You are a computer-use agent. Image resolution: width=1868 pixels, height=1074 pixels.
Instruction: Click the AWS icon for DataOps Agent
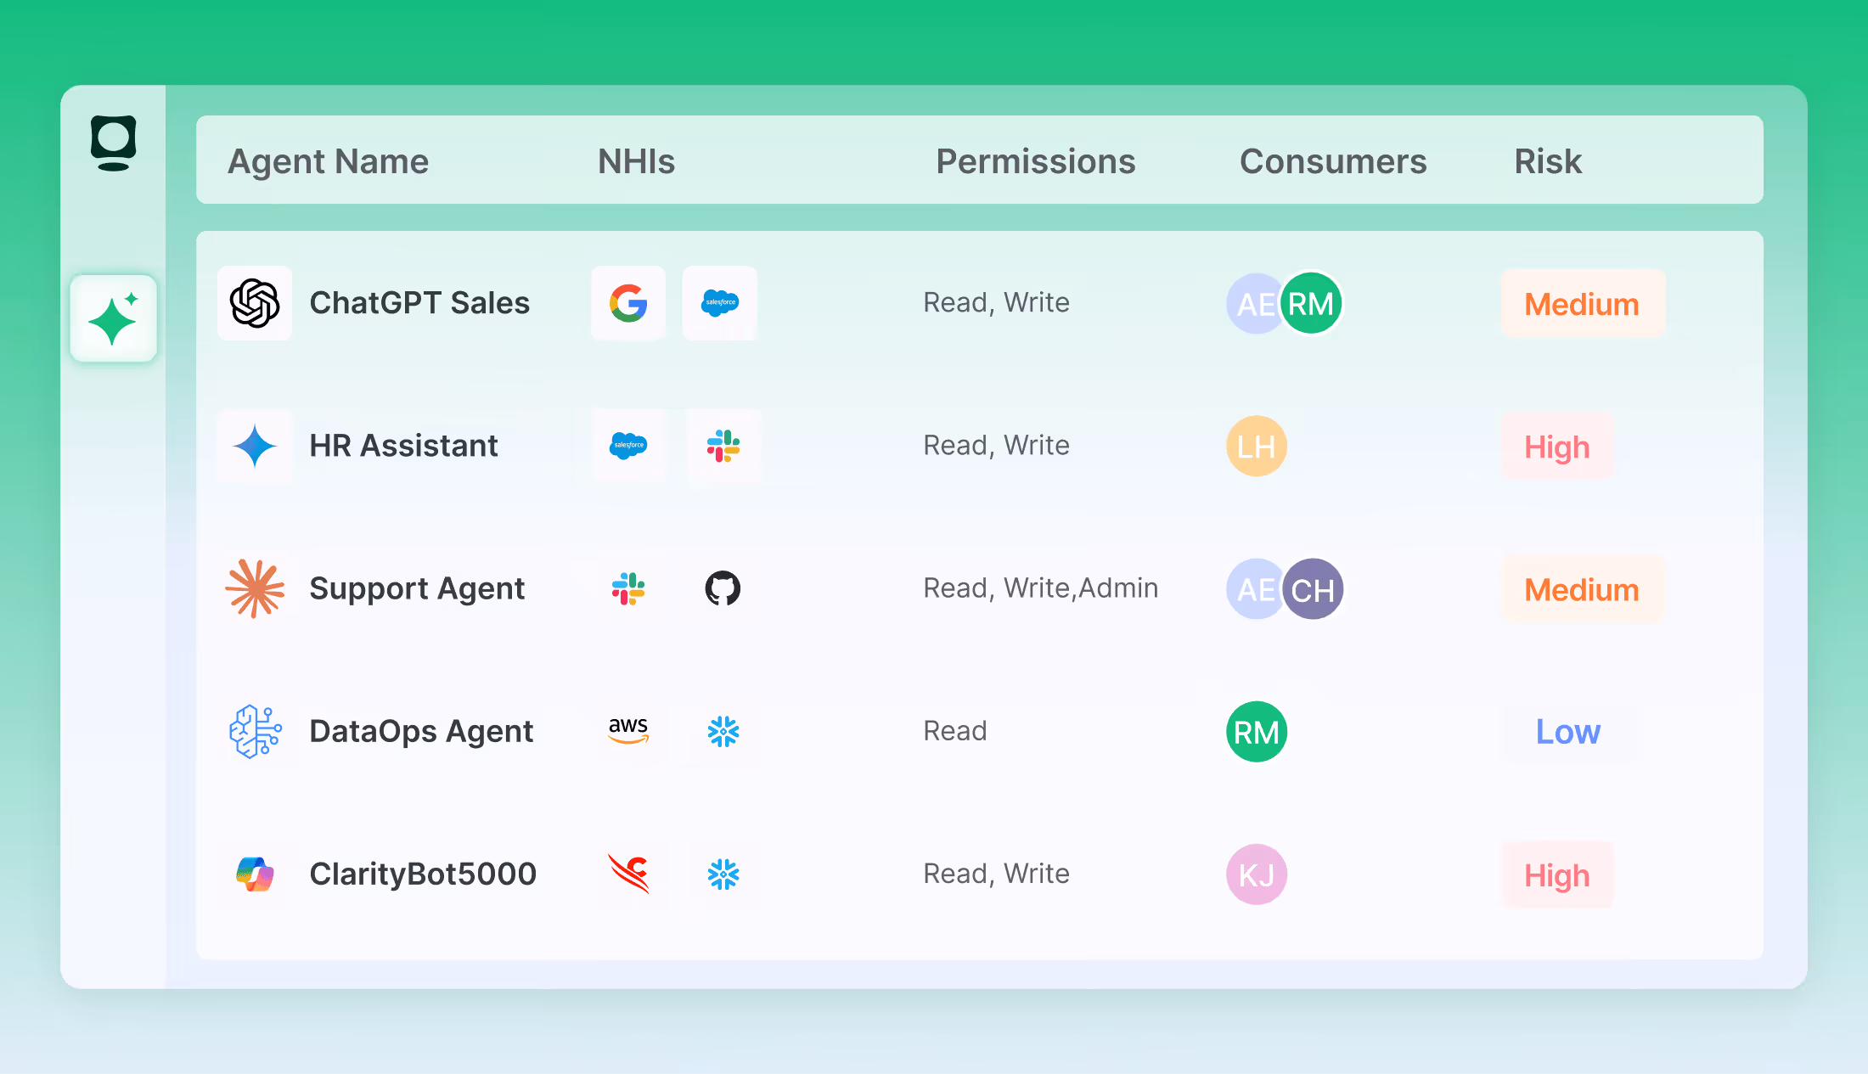pyautogui.click(x=628, y=731)
